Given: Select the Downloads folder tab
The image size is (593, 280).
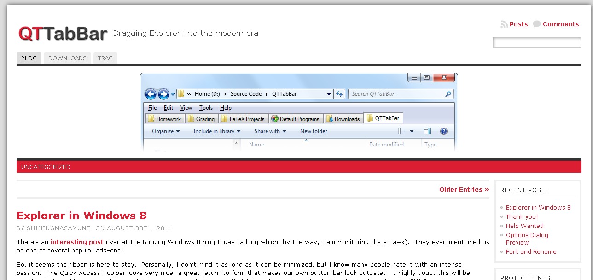Looking at the screenshot, I should (343, 119).
